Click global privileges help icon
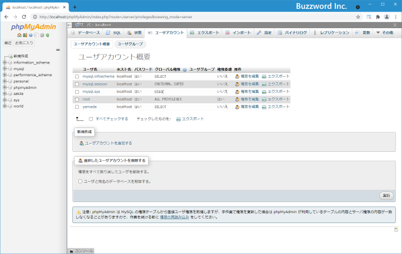This screenshot has width=402, height=254. 184,70
